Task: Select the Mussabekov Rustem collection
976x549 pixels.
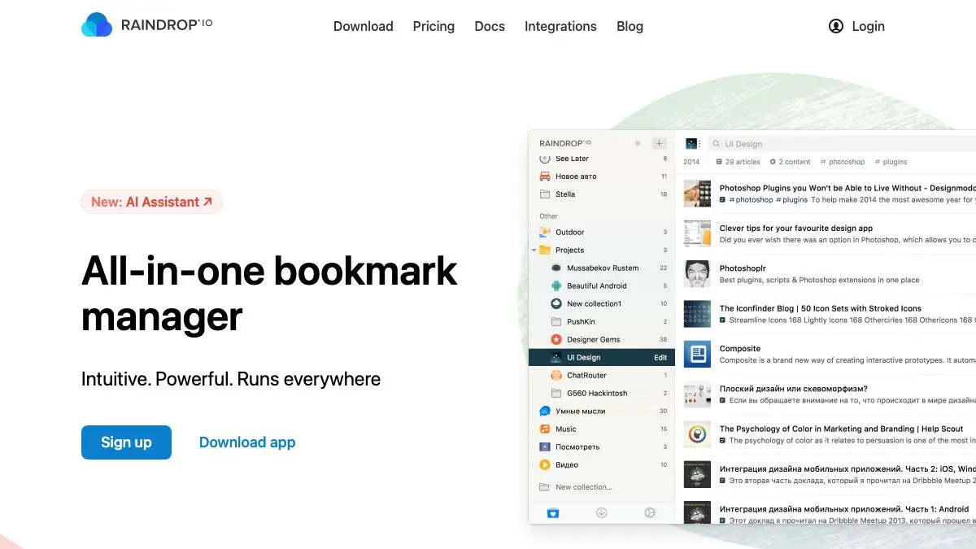Action: (602, 268)
